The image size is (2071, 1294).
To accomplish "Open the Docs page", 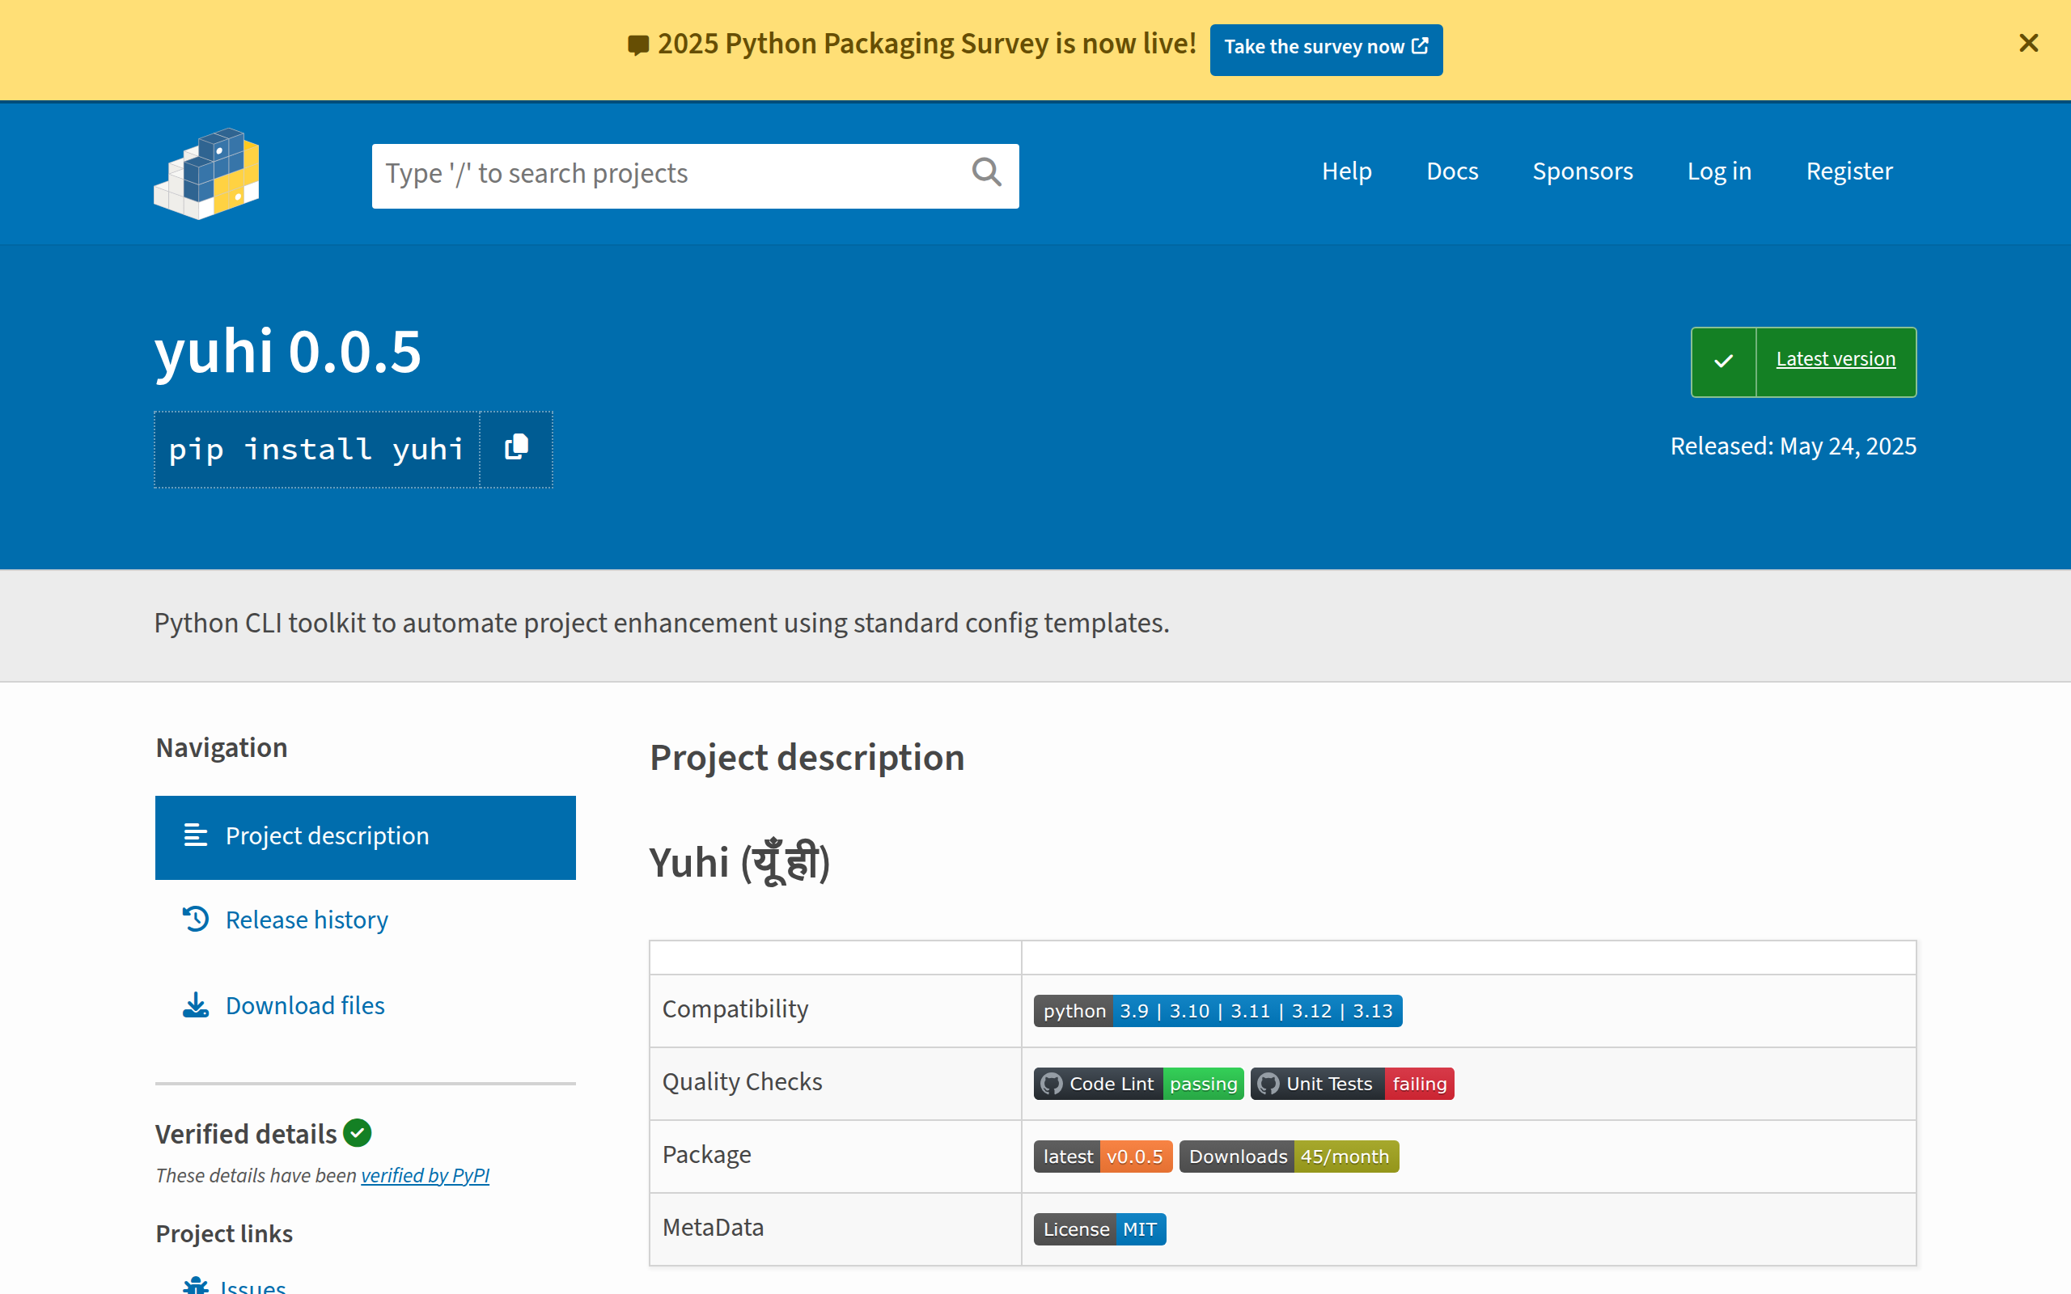I will (1452, 171).
